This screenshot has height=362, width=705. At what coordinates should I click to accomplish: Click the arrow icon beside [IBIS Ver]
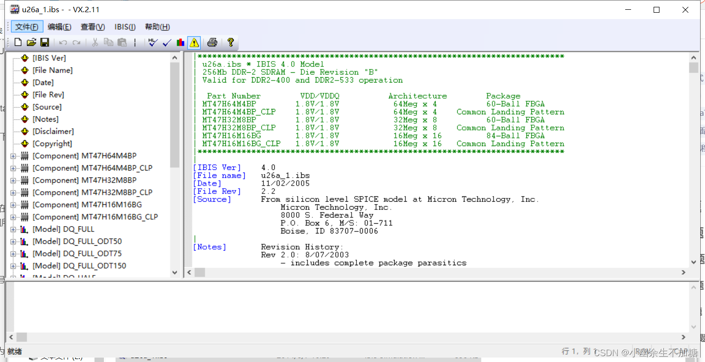[24, 58]
